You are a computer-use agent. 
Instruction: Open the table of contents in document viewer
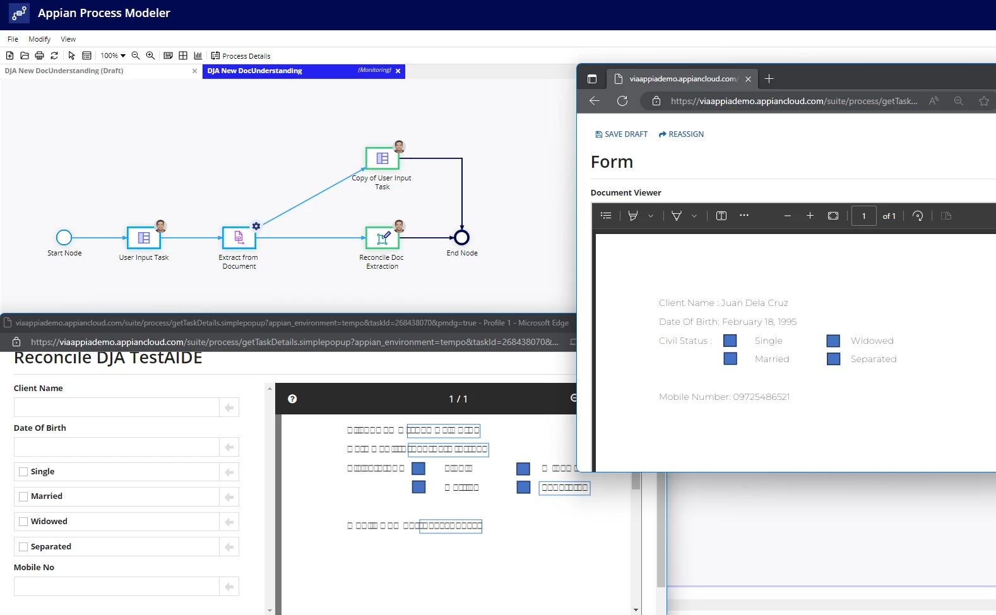click(606, 216)
